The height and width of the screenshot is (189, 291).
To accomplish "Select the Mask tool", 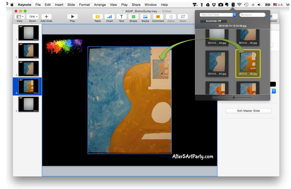I will pos(183,17).
